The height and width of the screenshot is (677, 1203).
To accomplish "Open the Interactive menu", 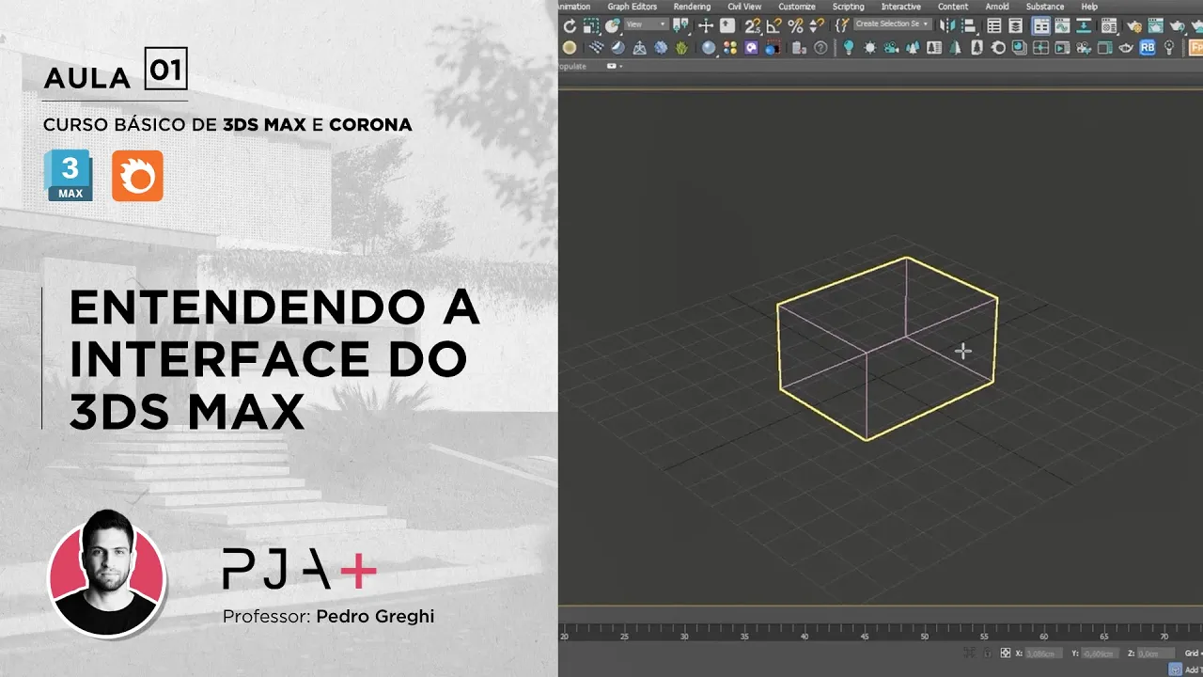I will tap(901, 7).
